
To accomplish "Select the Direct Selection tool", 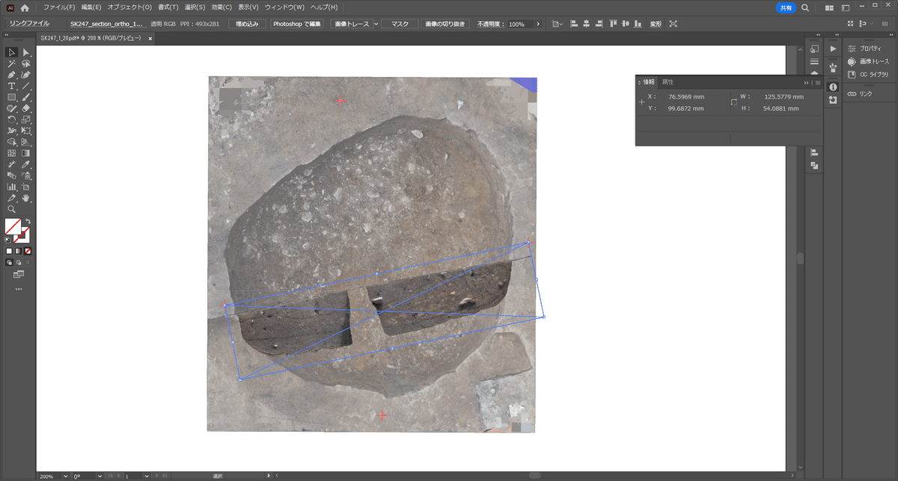I will (x=26, y=52).
